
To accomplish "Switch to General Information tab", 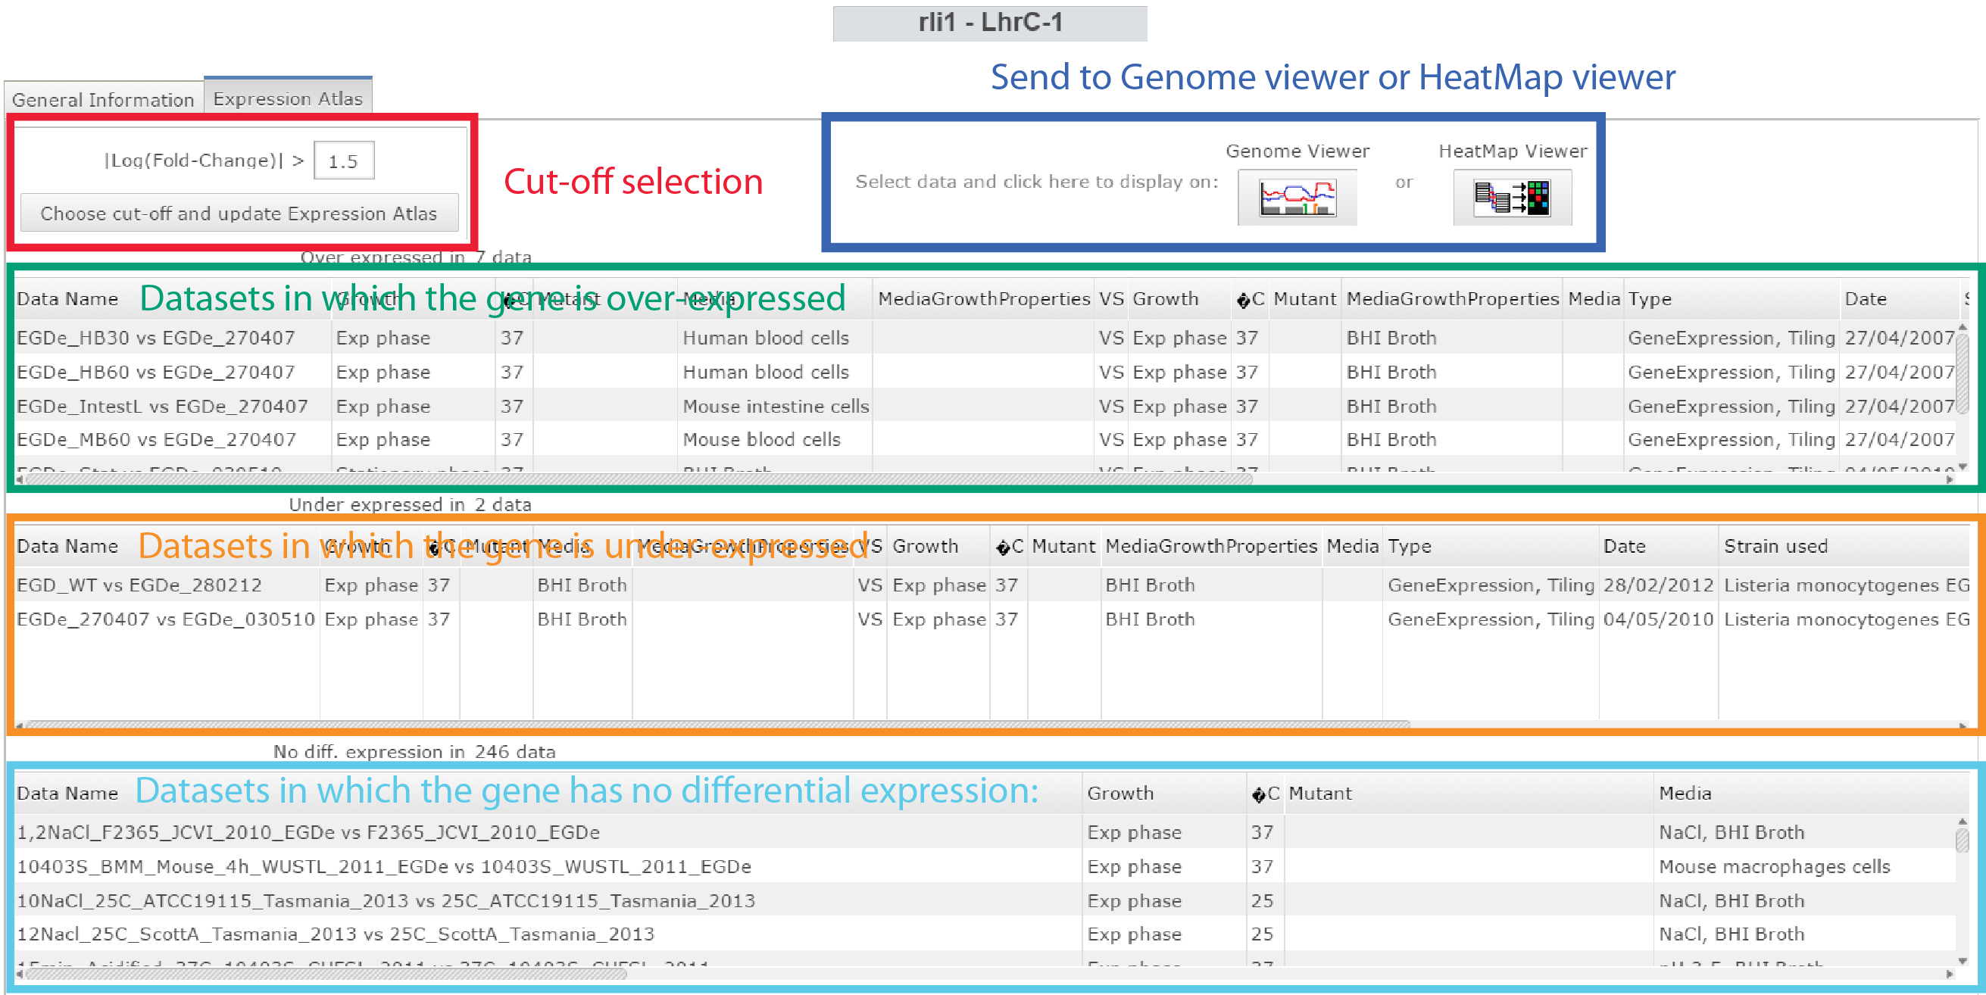I will (103, 99).
